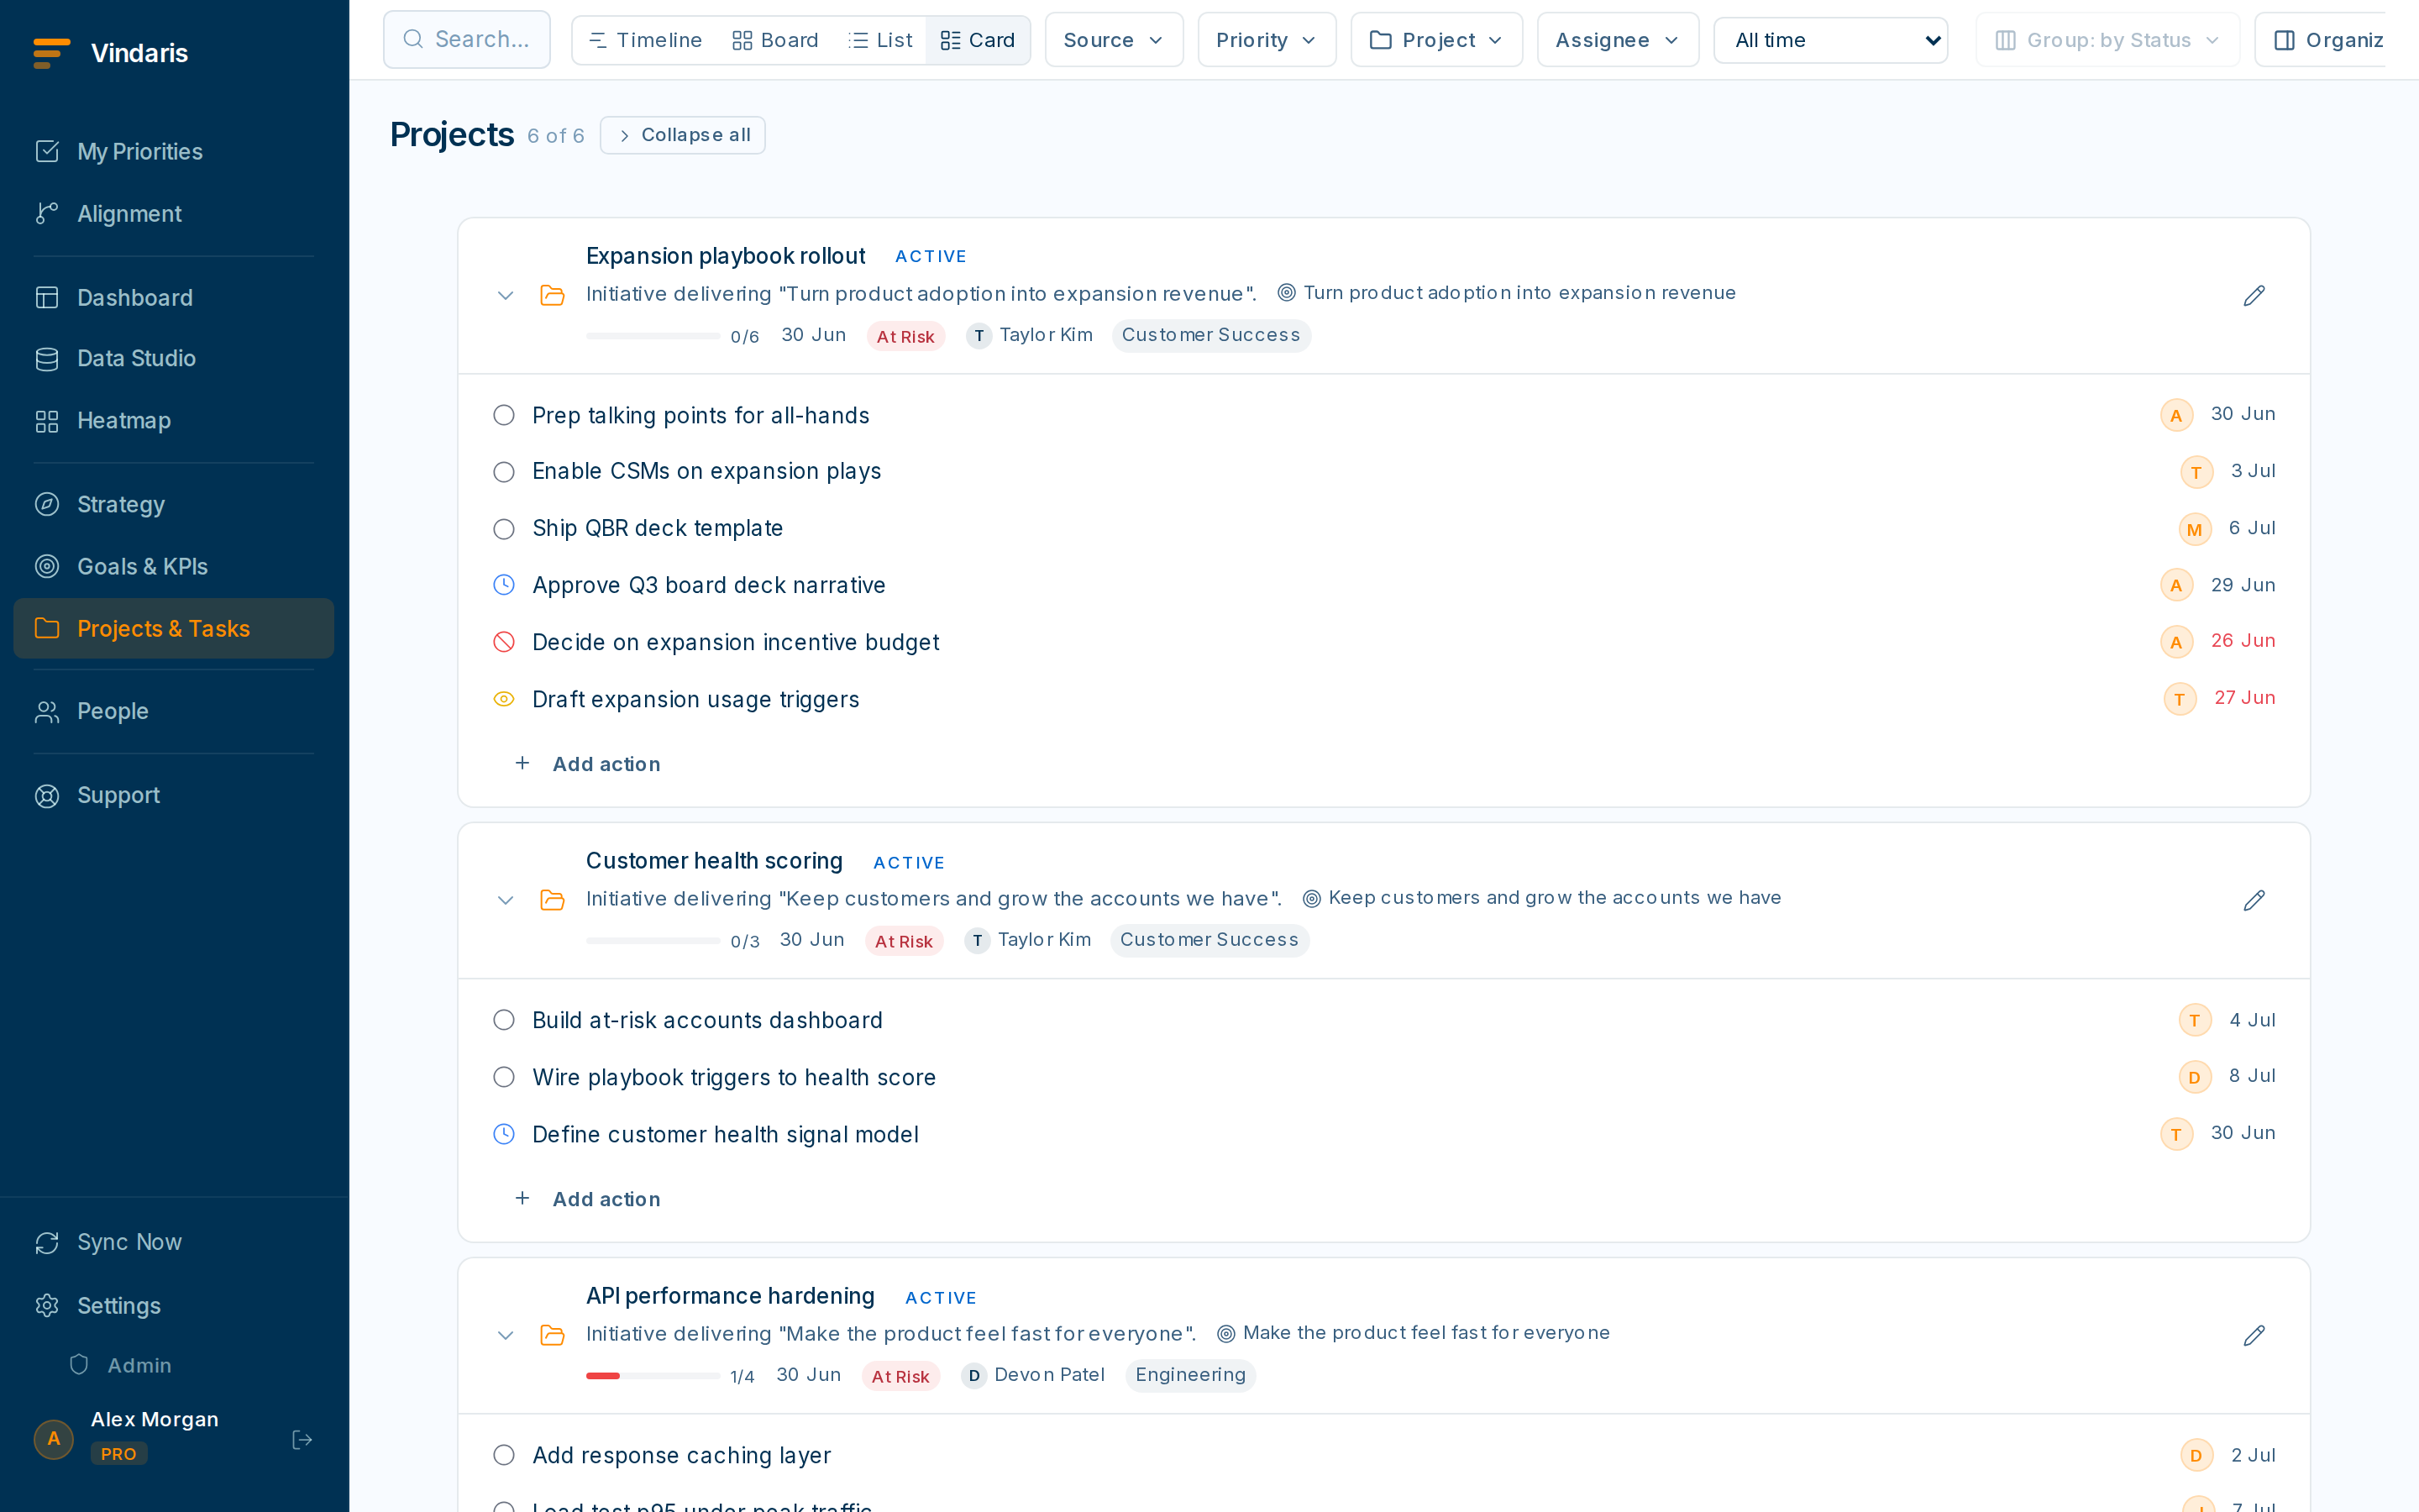Click avatar D on Wire playbook triggers task
The height and width of the screenshot is (1512, 2419).
pos(2194,1077)
